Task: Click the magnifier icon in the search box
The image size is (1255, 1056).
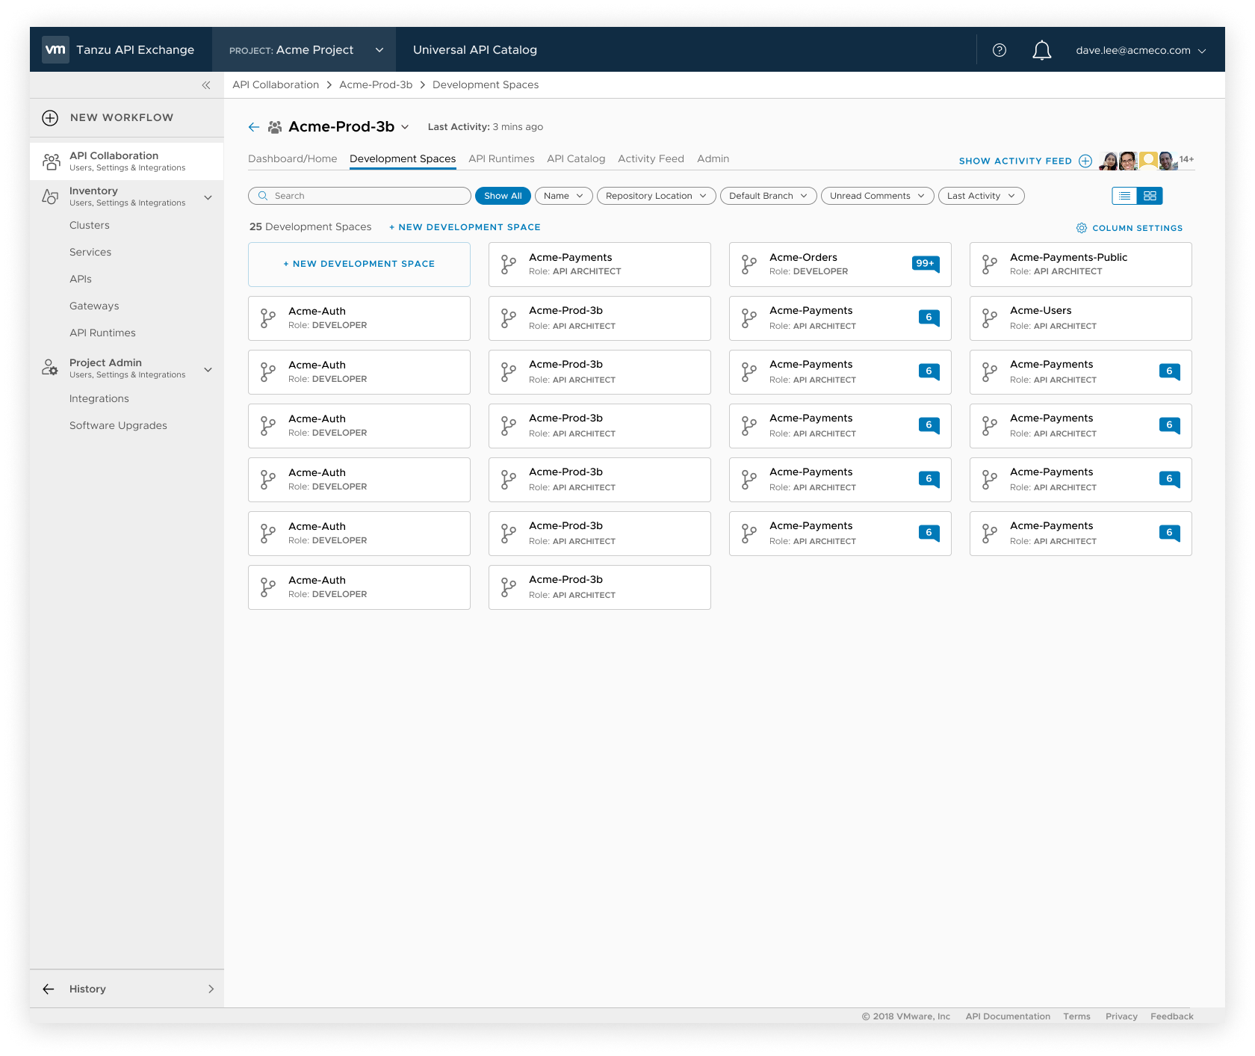Action: pos(263,196)
